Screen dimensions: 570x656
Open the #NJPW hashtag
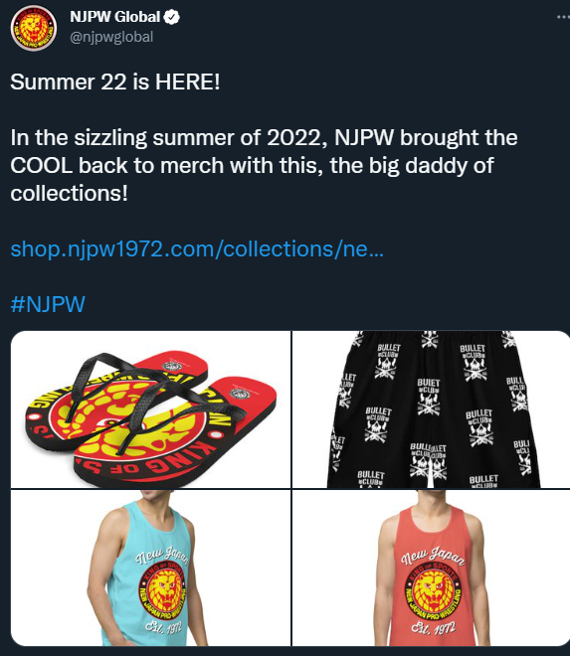point(48,304)
